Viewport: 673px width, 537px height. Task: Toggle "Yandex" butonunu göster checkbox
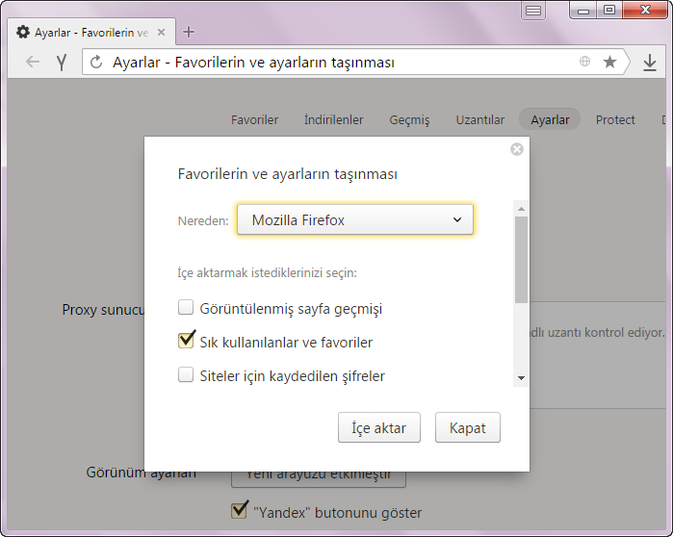click(x=239, y=510)
